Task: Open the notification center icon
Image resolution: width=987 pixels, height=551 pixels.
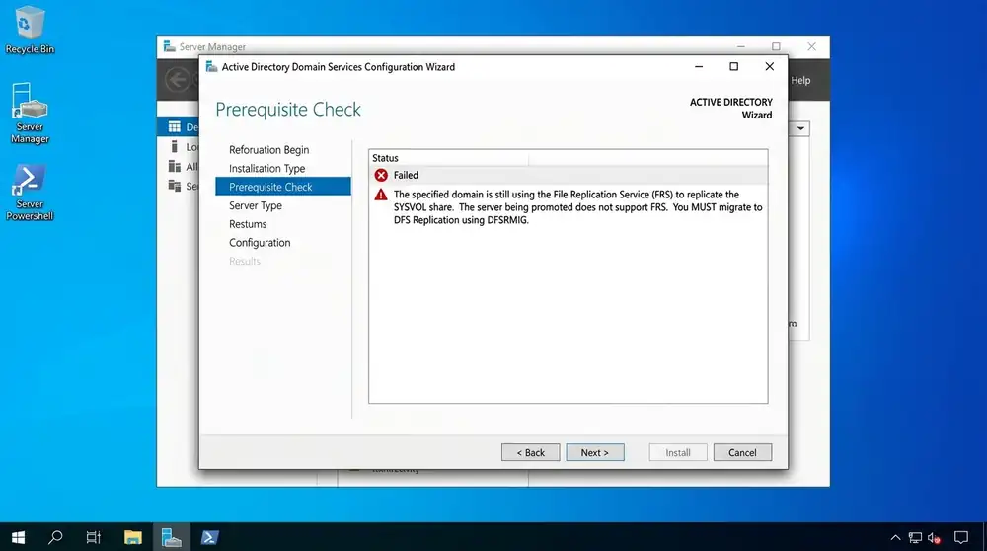Action: click(961, 537)
